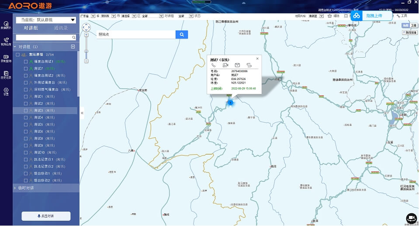The image size is (419, 226).
Task: Click the phone call icon in 测试7 popup
Action: tap(213, 65)
